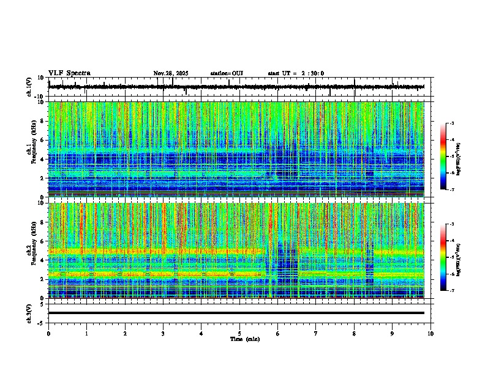
Task: Click inside the ch.1 spectrogram panel
Action: click(236, 149)
